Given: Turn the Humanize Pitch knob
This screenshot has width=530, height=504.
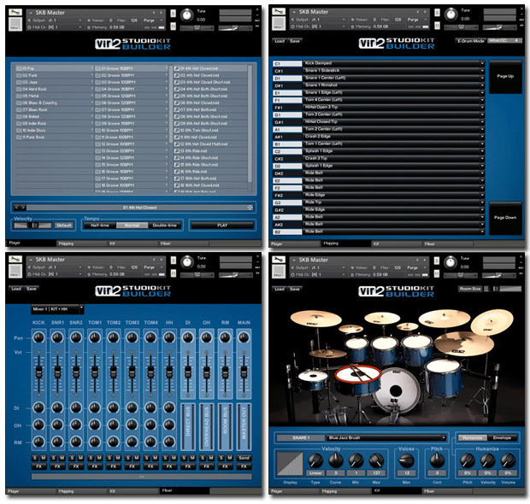Looking at the screenshot, I should (x=468, y=460).
